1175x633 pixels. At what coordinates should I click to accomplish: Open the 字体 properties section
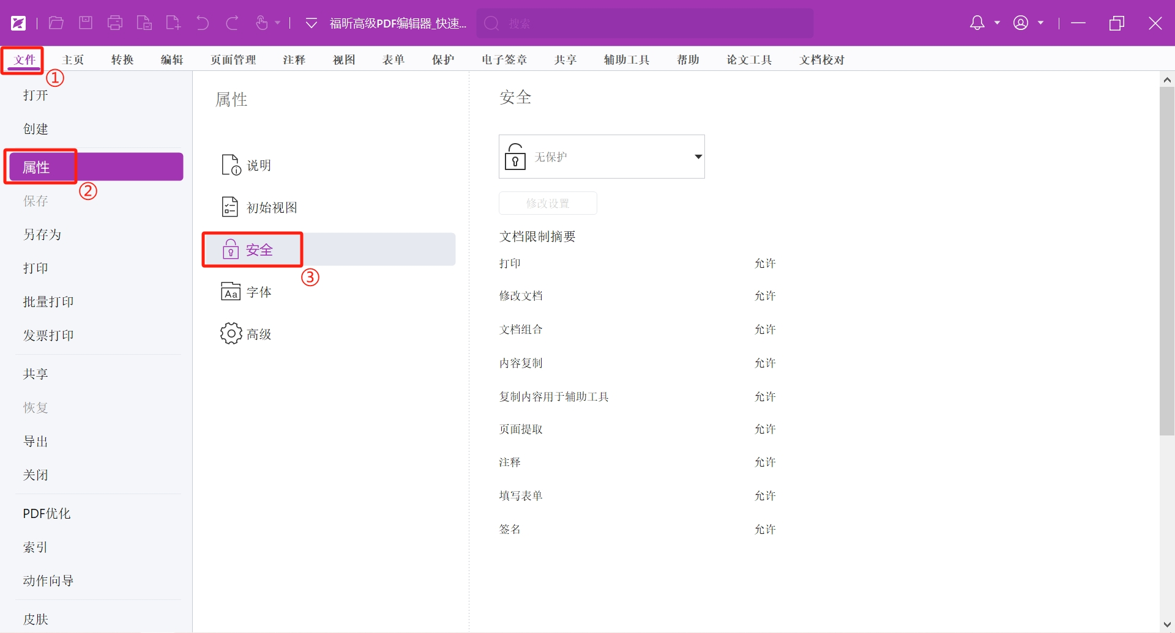(x=258, y=292)
